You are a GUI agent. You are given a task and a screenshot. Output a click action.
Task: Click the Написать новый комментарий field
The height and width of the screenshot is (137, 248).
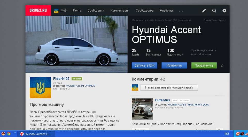click(169, 87)
